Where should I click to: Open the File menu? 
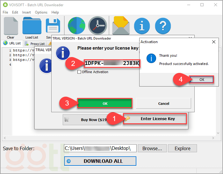5,12
